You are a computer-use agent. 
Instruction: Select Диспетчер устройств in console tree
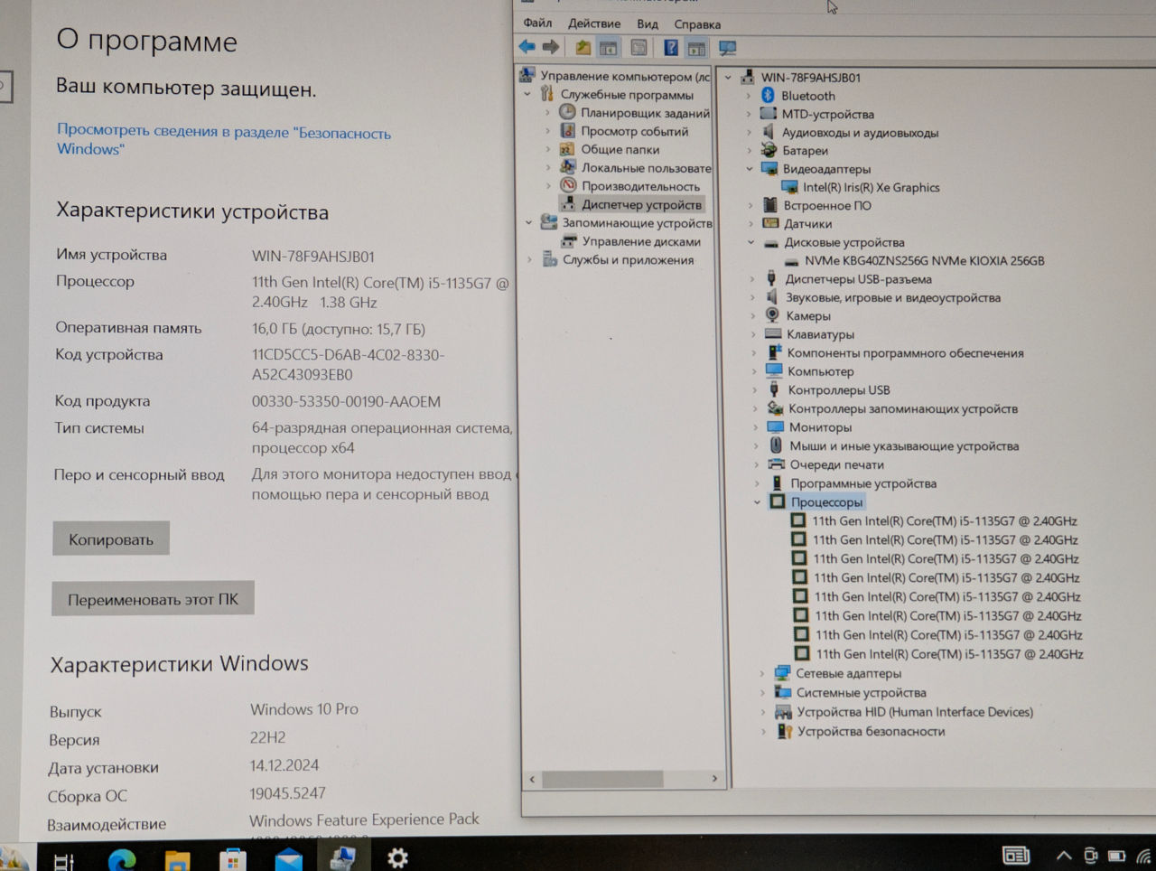[641, 204]
